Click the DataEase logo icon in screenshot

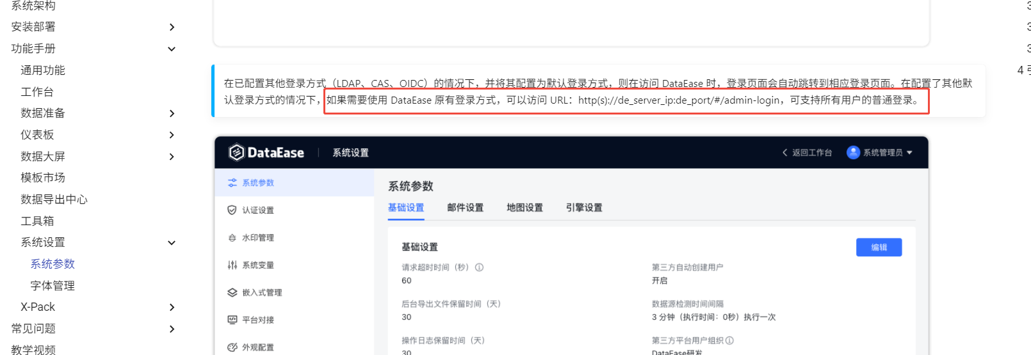point(236,152)
